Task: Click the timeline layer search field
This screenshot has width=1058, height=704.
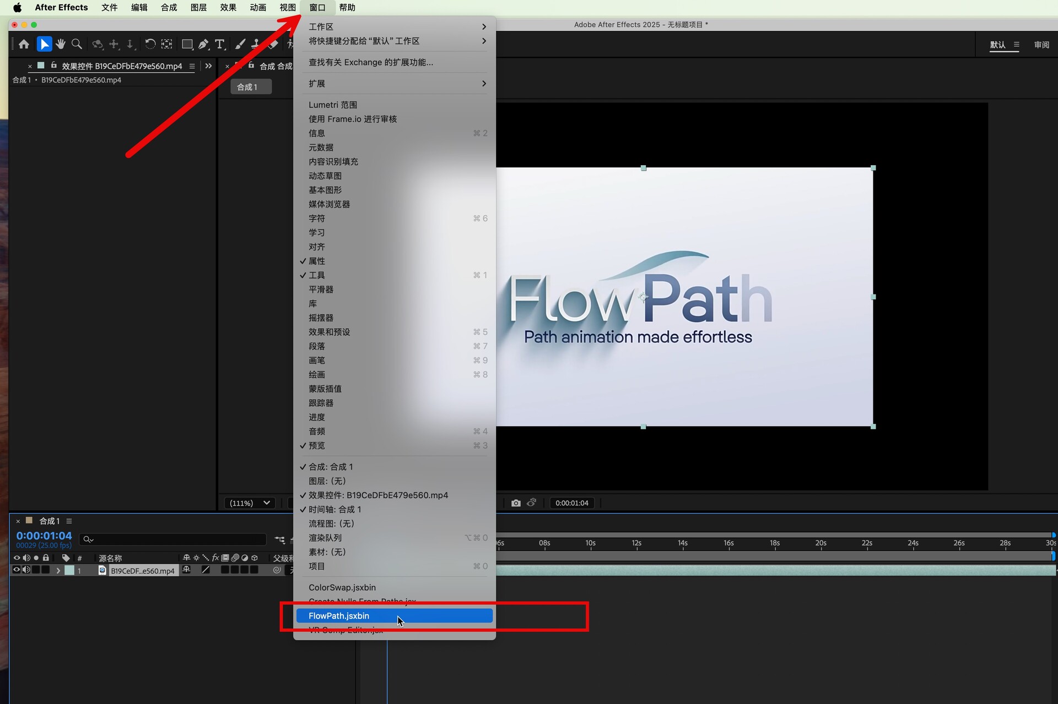Action: tap(173, 539)
